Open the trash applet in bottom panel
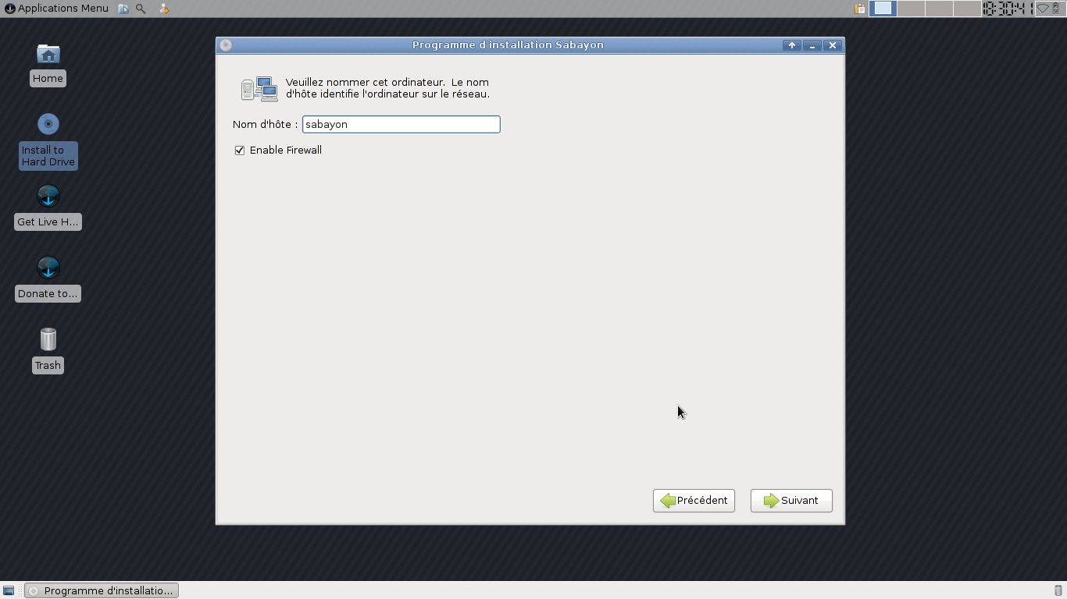Viewport: 1067px width, 599px height. pyautogui.click(x=1058, y=590)
